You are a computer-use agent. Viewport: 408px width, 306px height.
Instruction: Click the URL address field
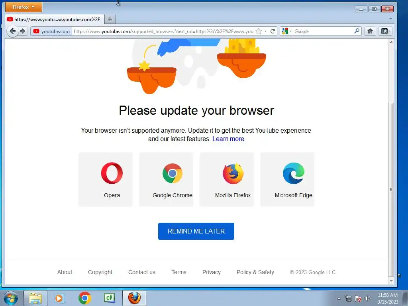click(163, 31)
